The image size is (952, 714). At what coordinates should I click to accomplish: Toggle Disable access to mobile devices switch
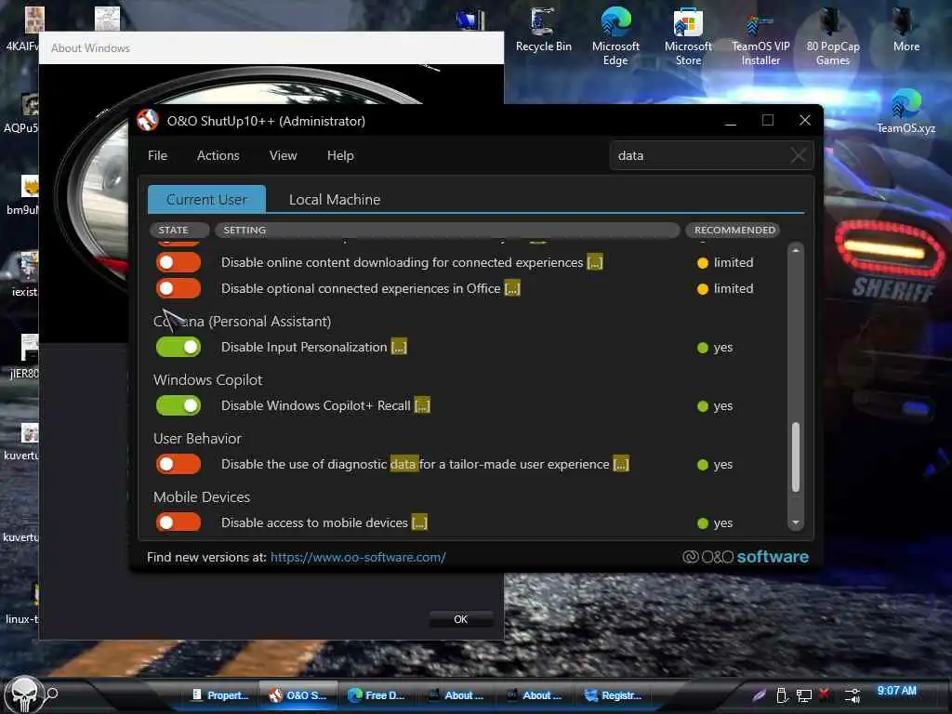pos(178,522)
